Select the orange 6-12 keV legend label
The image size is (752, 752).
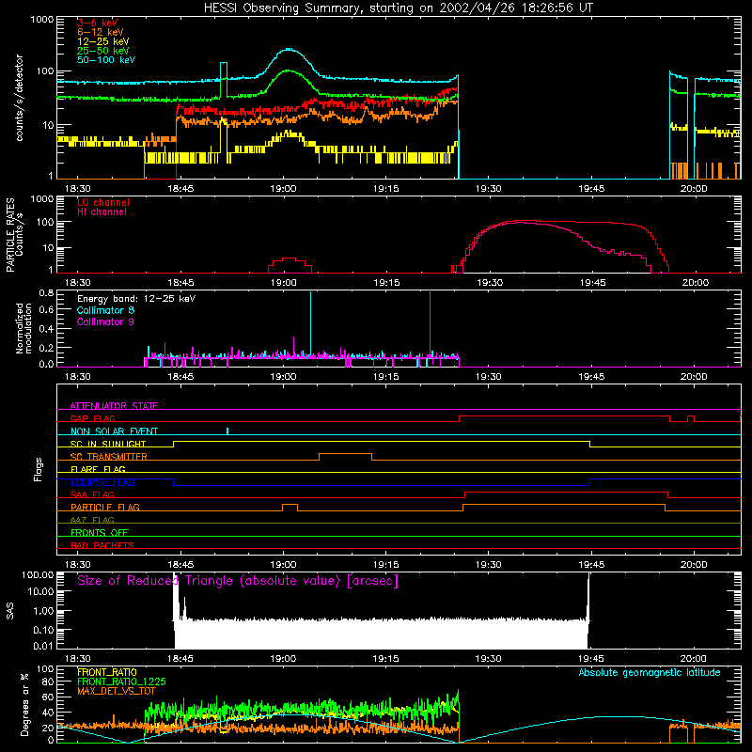(100, 32)
